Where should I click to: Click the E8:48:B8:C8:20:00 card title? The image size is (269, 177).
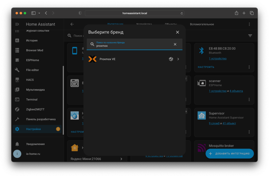tap(222, 48)
